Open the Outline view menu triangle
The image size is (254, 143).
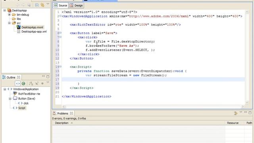pyautogui.click(x=48, y=83)
